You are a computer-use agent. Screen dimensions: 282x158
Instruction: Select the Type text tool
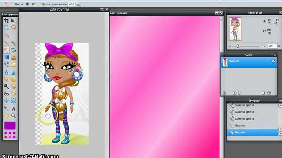pyautogui.click(x=14, y=109)
